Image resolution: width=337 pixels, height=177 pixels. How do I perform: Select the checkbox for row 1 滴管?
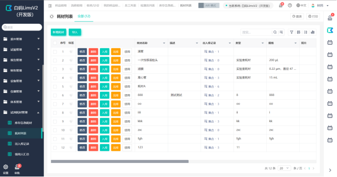pos(55,52)
